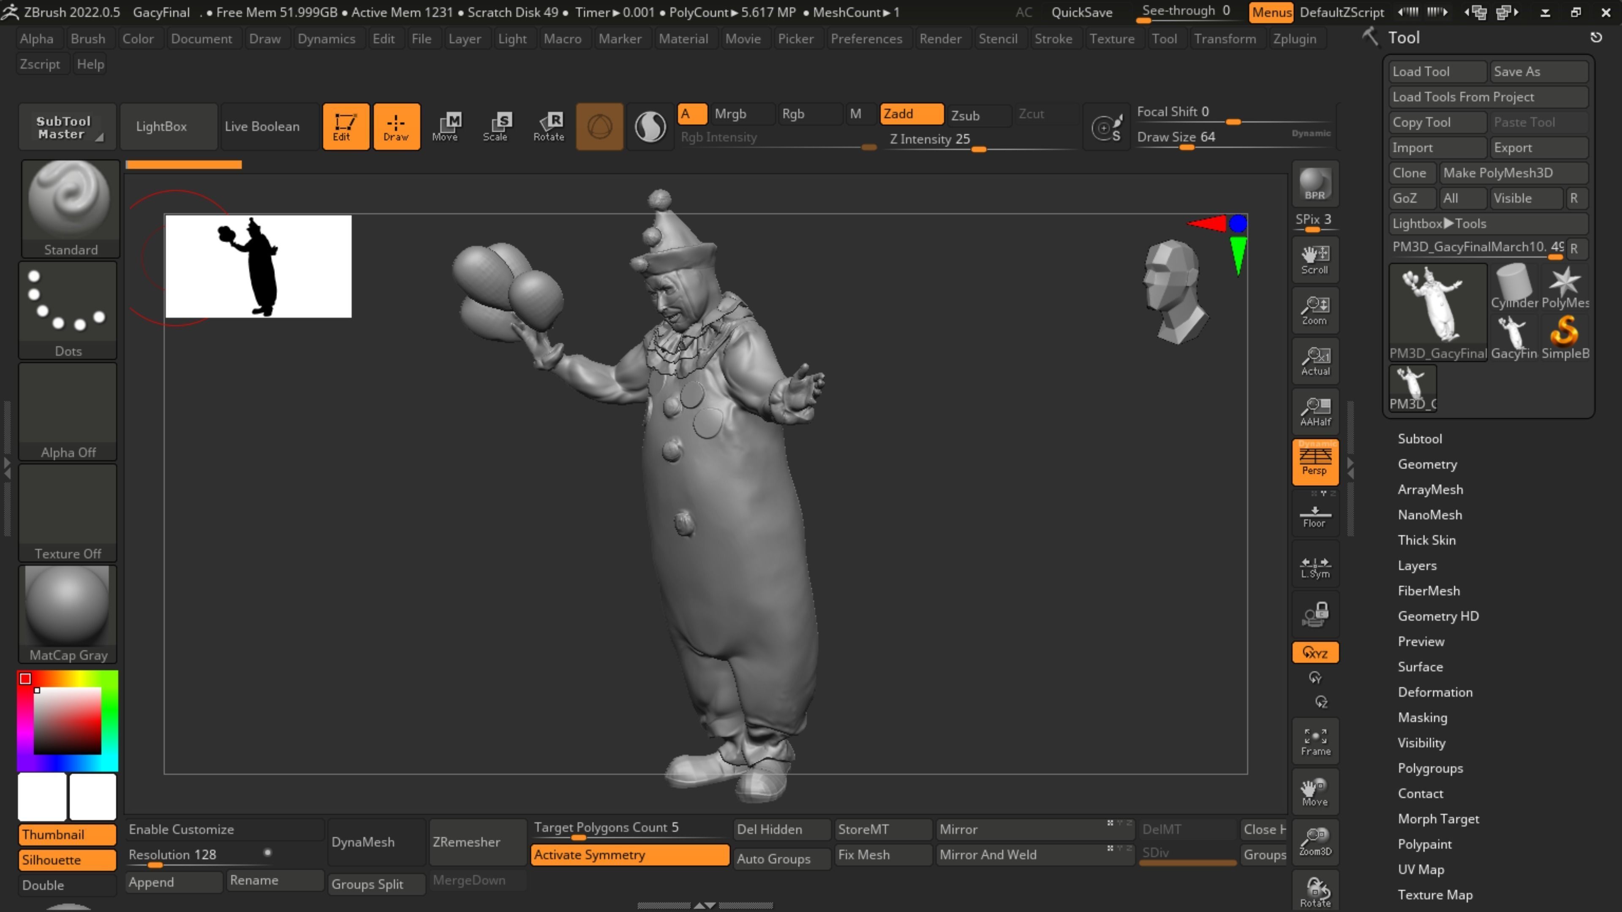The width and height of the screenshot is (1622, 912).
Task: Select the Cylinder tool icon
Action: (x=1514, y=286)
